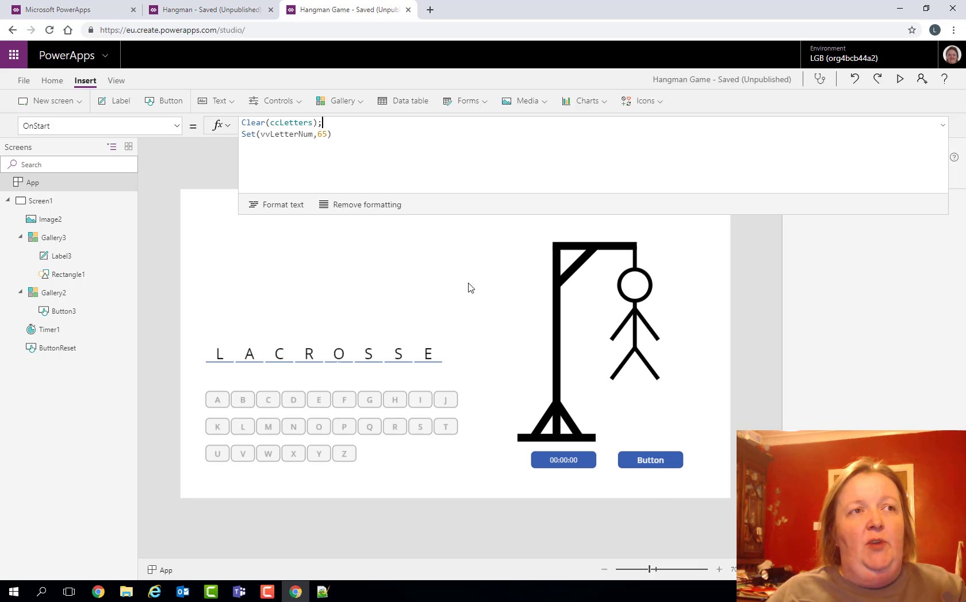The width and height of the screenshot is (966, 602).
Task: Switch to the Insert tab
Action: [x=85, y=80]
